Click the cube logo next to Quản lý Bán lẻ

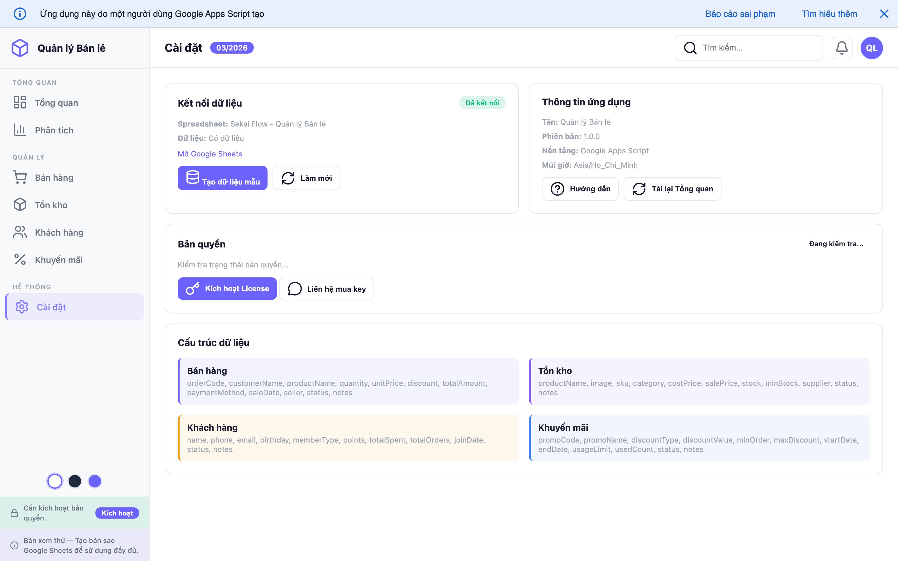point(20,48)
